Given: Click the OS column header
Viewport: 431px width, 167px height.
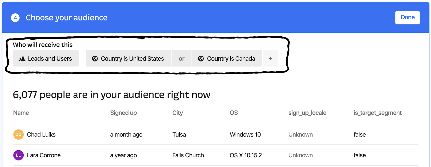Looking at the screenshot, I should 234,113.
